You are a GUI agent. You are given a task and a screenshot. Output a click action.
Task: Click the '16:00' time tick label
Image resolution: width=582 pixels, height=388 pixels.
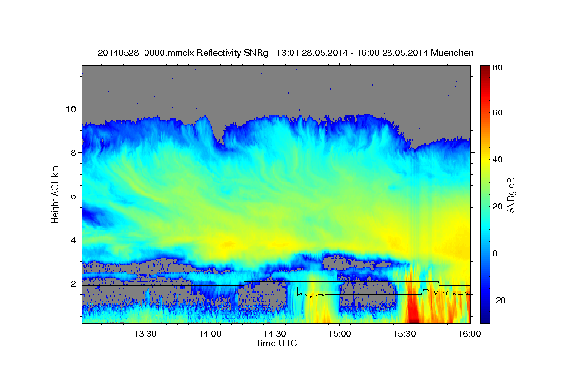469,334
